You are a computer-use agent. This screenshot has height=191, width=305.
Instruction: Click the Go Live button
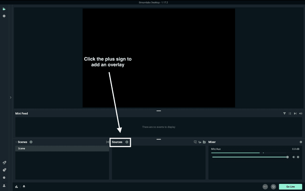(291, 187)
